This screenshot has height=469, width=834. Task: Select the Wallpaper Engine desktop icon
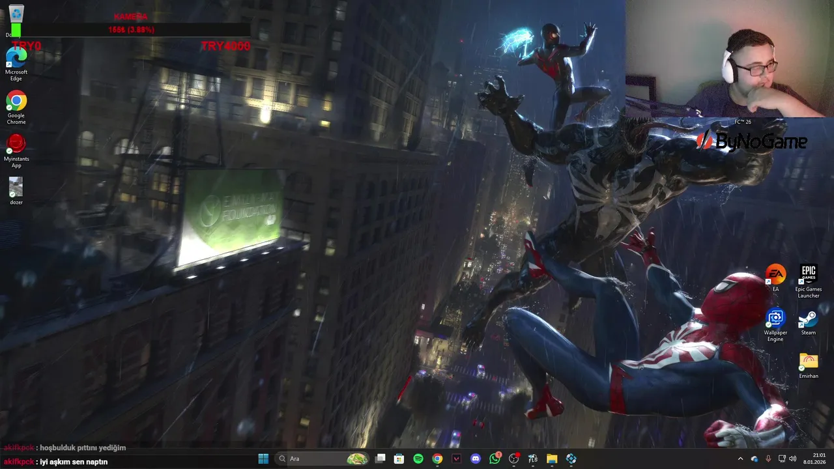[x=775, y=325]
